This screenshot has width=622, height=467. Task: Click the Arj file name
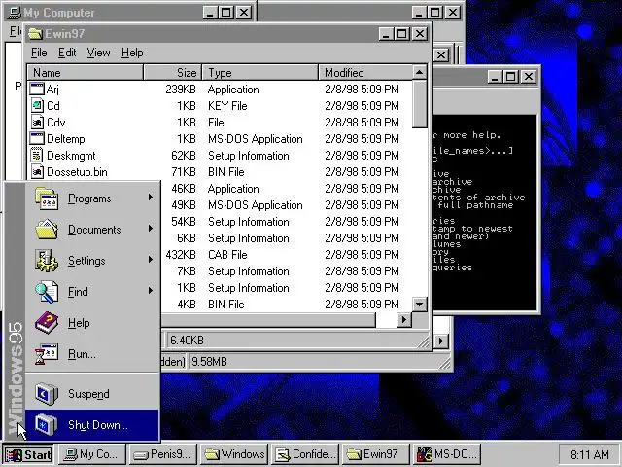click(x=52, y=90)
